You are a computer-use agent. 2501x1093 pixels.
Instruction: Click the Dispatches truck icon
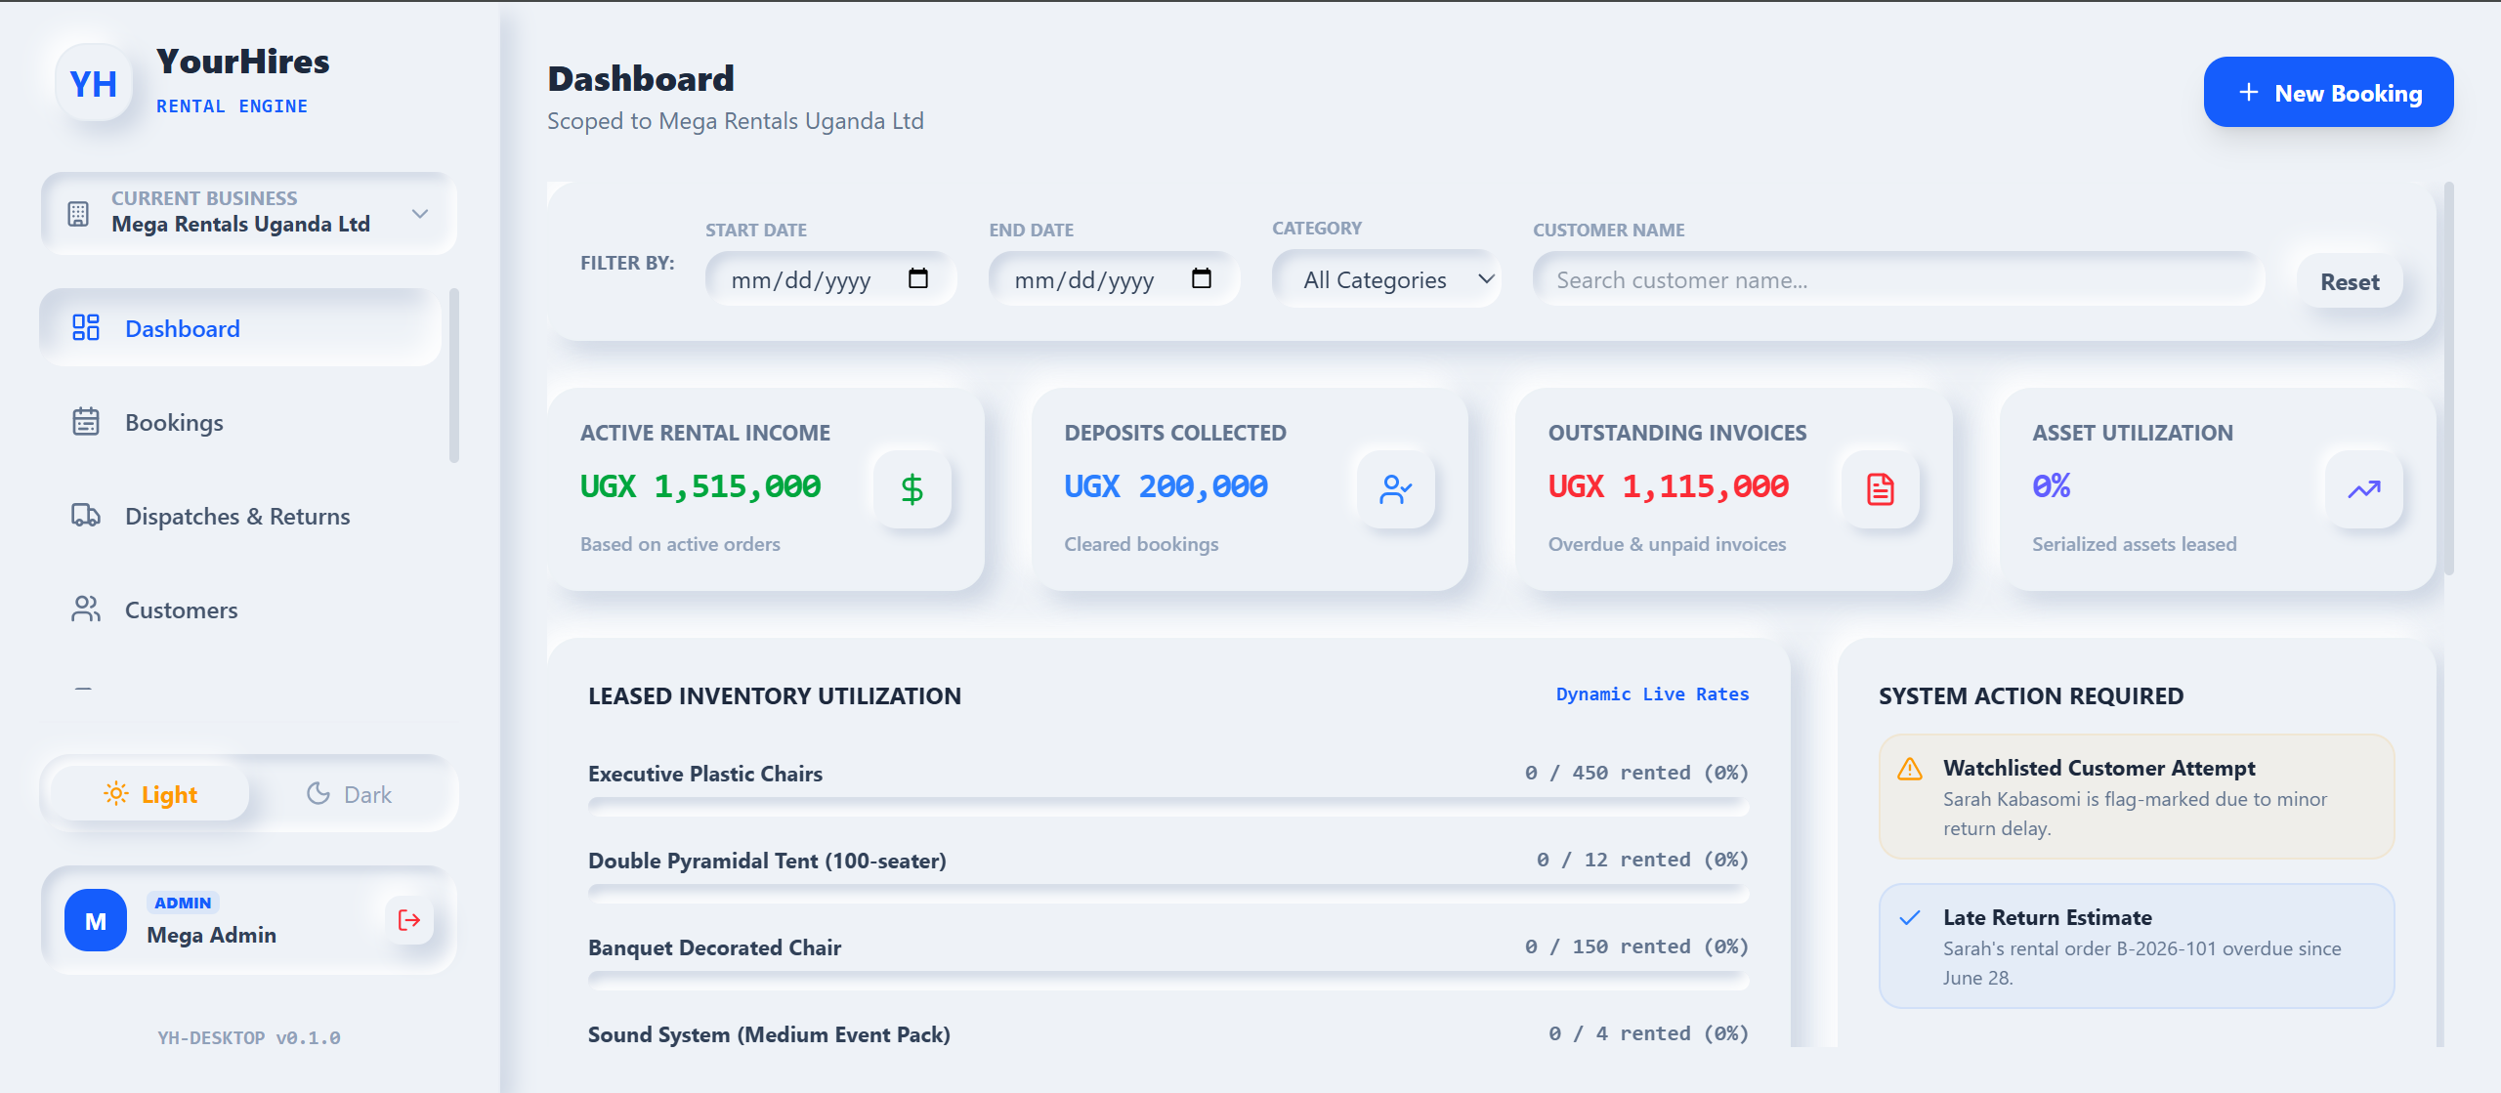[86, 515]
